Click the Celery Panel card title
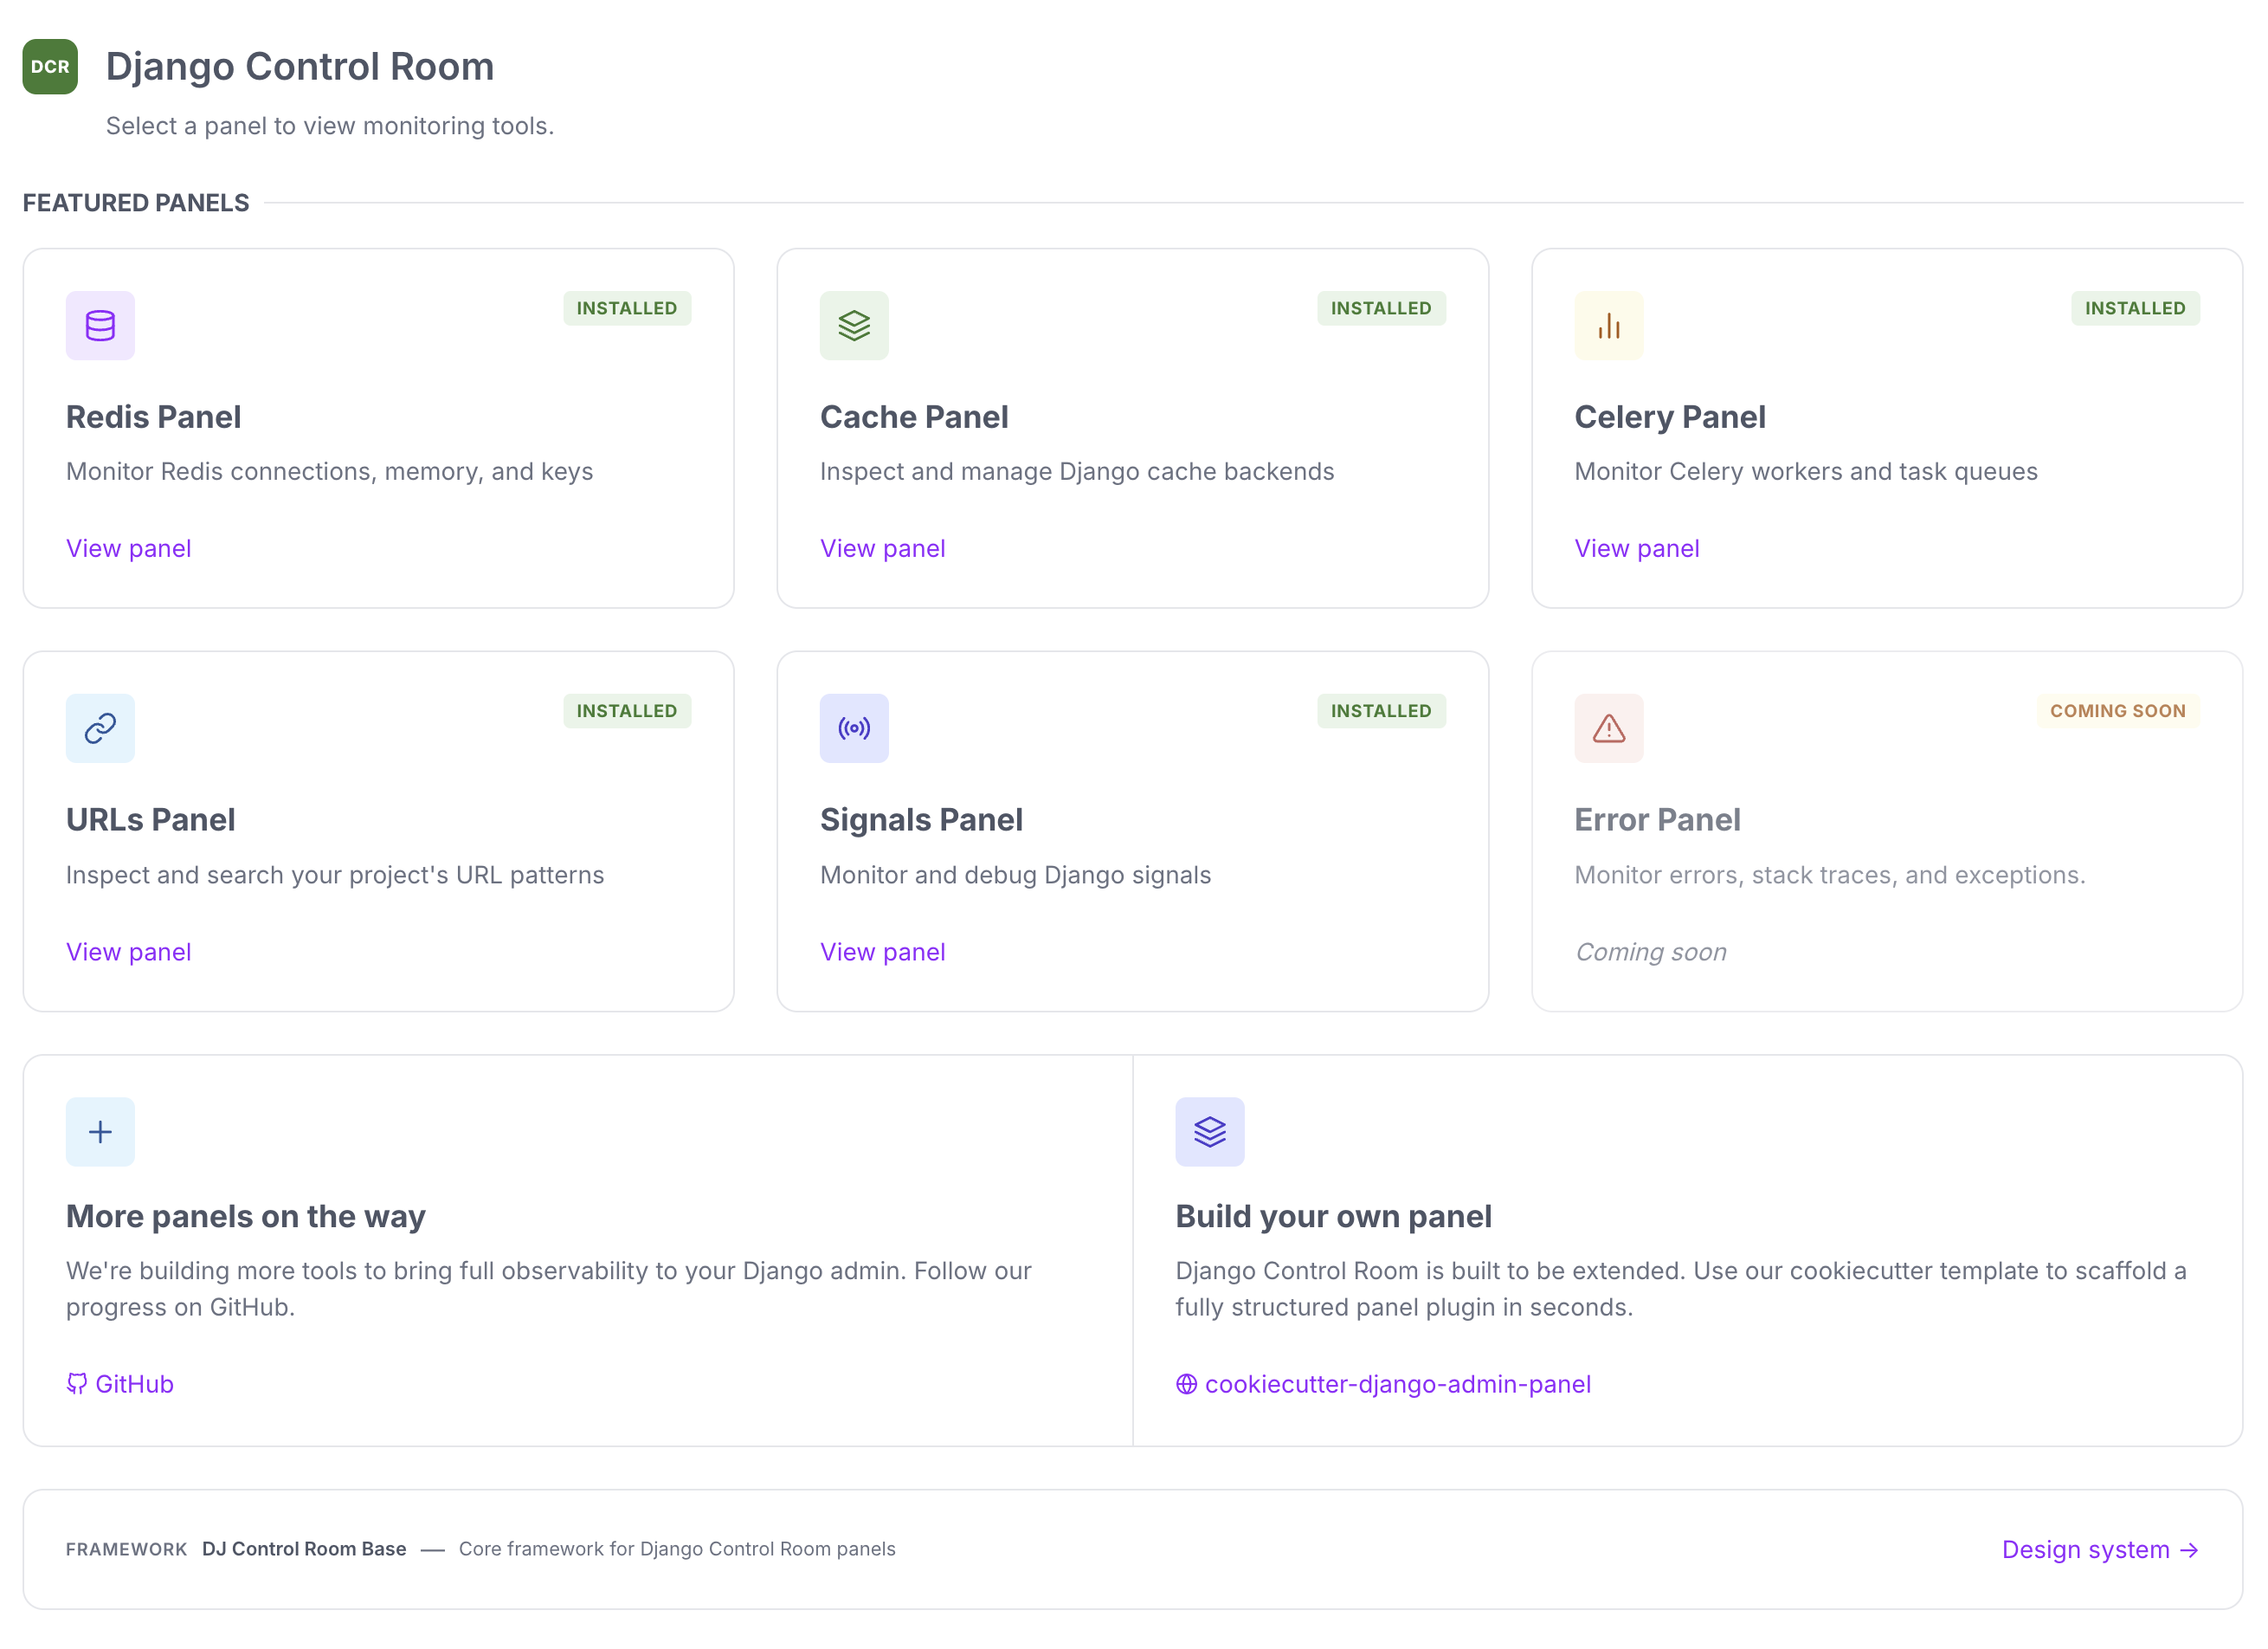Screen dimensions: 2268x1649 (1670, 417)
